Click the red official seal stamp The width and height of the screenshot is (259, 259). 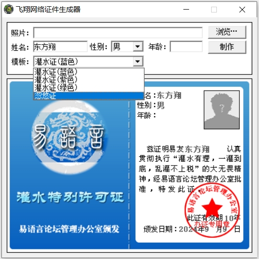coord(212,210)
